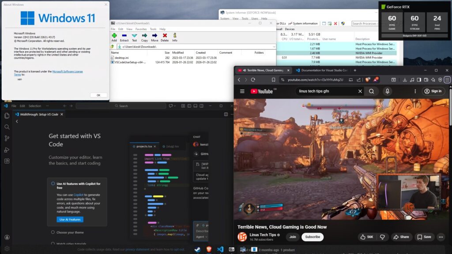Image resolution: width=452 pixels, height=254 pixels.
Task: Click Share button under video
Action: point(401,237)
